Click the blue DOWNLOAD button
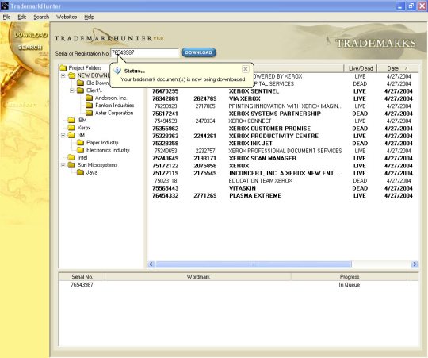This screenshot has height=358, width=428. (199, 52)
